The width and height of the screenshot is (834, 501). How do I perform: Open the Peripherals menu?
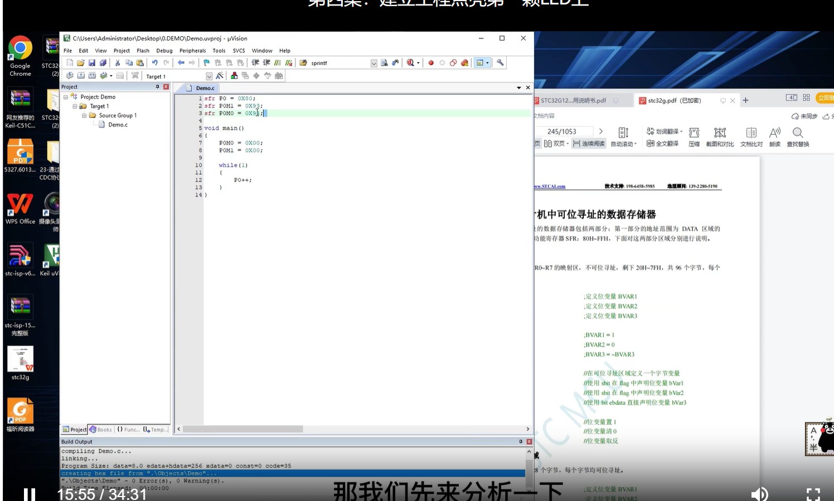pyautogui.click(x=193, y=51)
